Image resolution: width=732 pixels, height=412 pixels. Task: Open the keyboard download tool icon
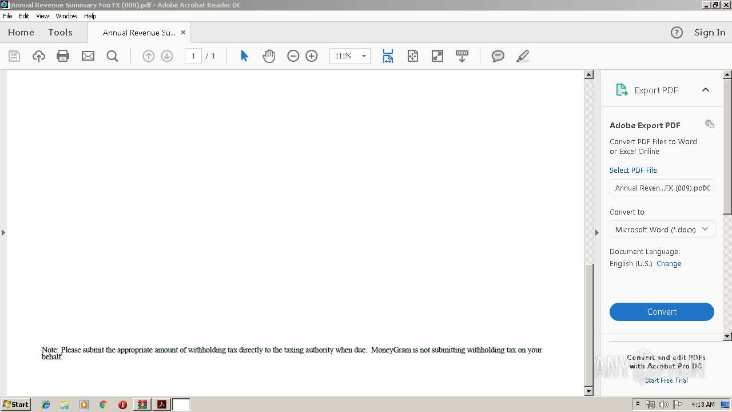tap(462, 56)
